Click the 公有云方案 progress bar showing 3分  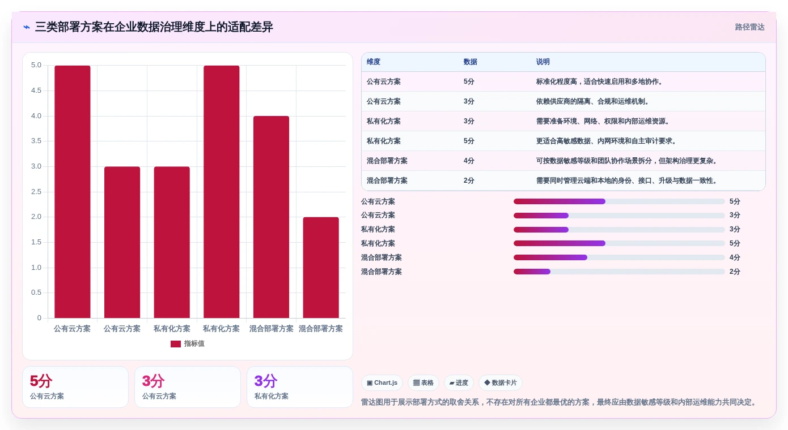[619, 216]
